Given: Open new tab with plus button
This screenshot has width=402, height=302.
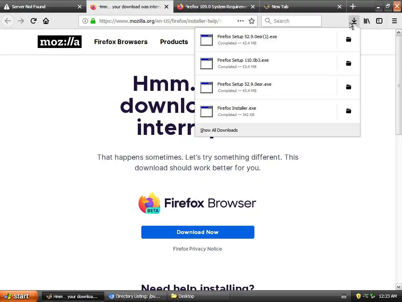Looking at the screenshot, I should click(353, 6).
